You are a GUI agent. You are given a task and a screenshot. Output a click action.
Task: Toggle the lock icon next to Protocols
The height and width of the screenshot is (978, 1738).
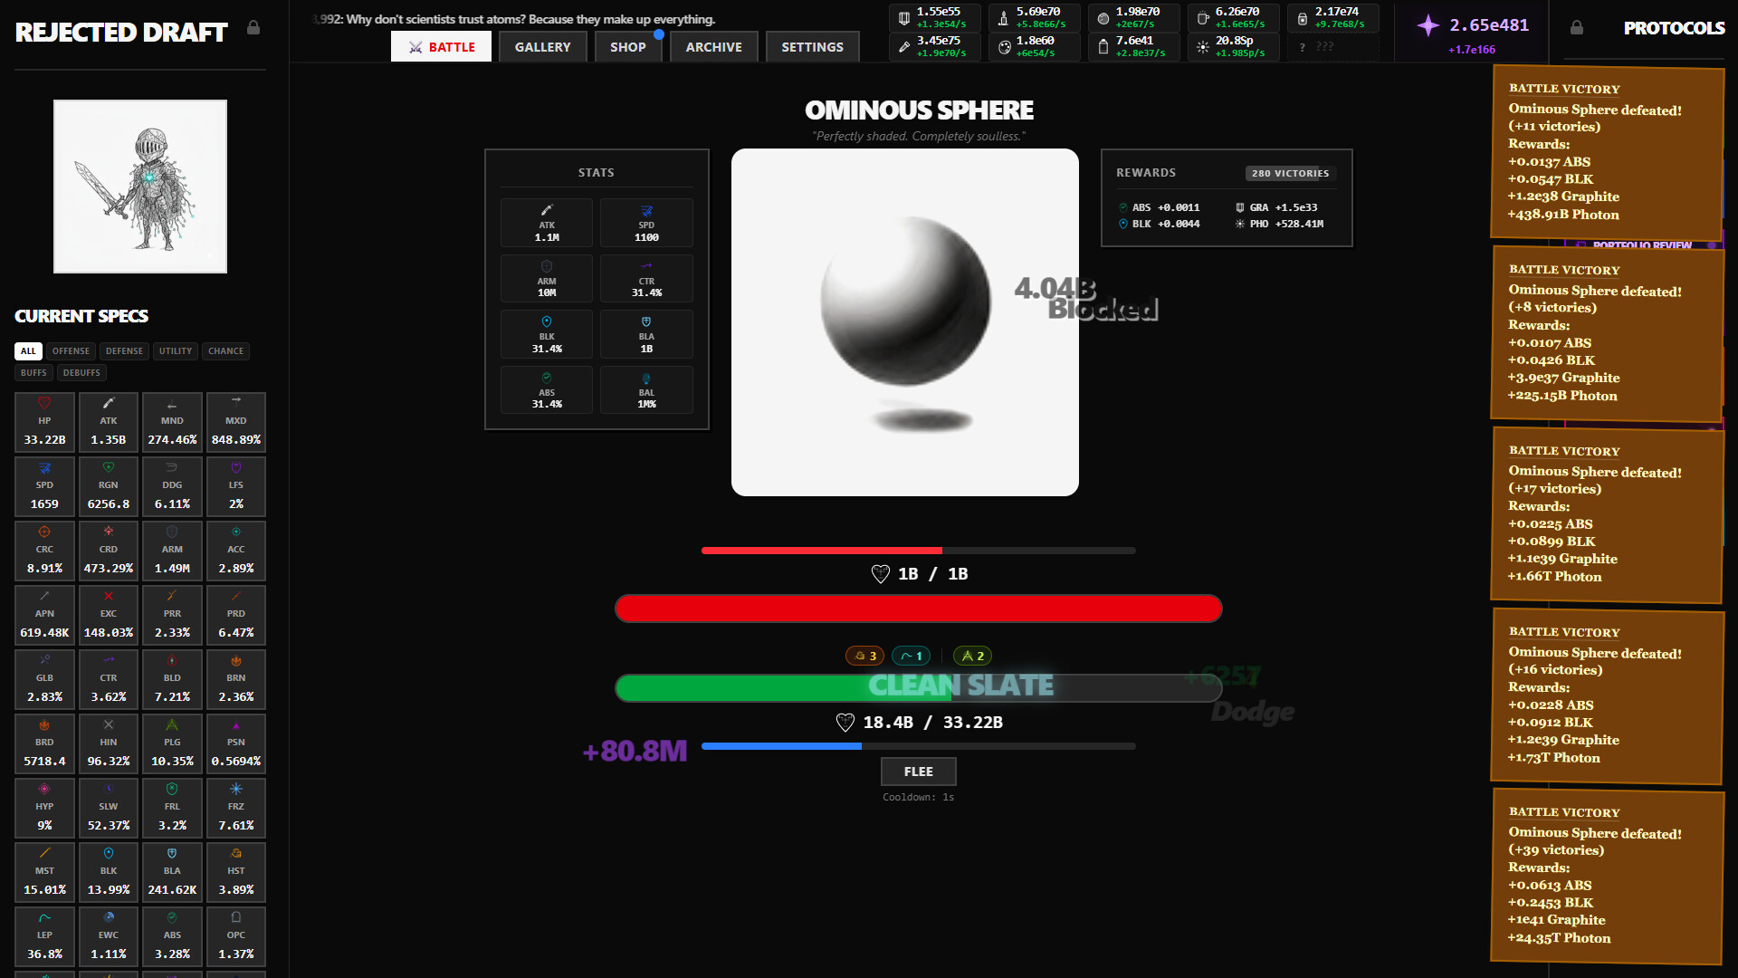point(1576,28)
